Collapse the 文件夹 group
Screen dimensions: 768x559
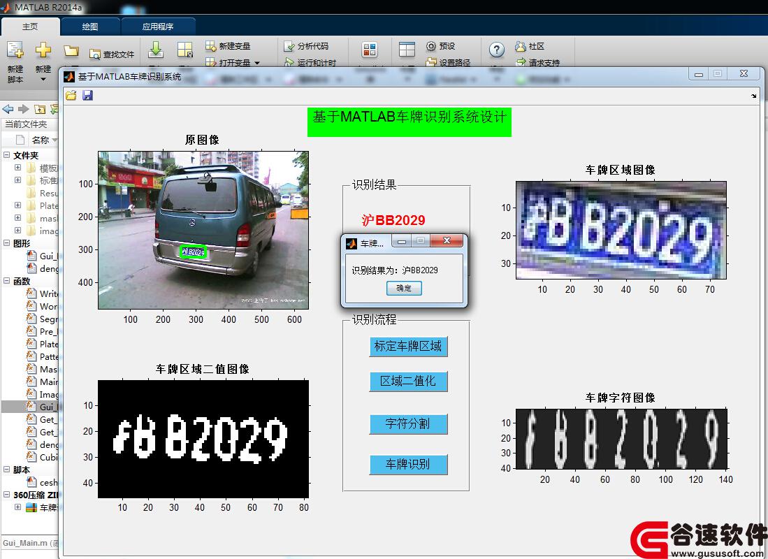coord(7,155)
